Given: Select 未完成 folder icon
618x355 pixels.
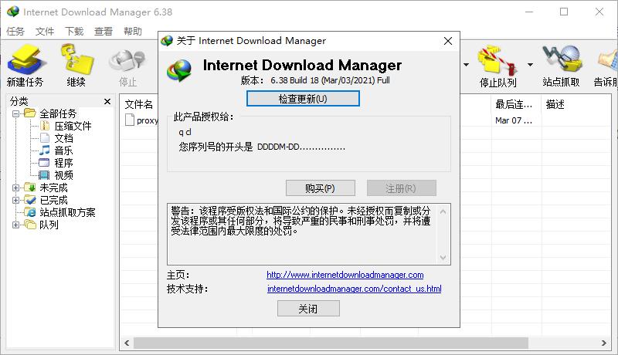Looking at the screenshot, I should [30, 188].
